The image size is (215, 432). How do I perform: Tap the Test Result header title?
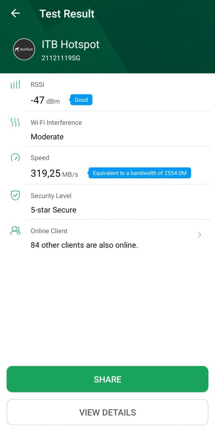pos(67,13)
